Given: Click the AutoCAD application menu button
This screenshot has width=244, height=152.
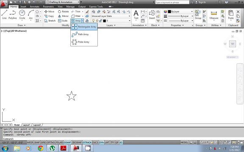Looking at the screenshot, I should tap(3, 4).
